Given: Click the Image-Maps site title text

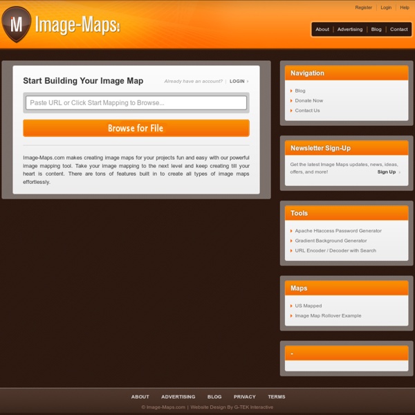Looking at the screenshot, I should (77, 25).
